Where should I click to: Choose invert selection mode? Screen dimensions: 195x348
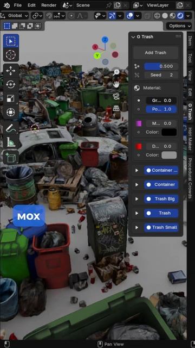30,26
